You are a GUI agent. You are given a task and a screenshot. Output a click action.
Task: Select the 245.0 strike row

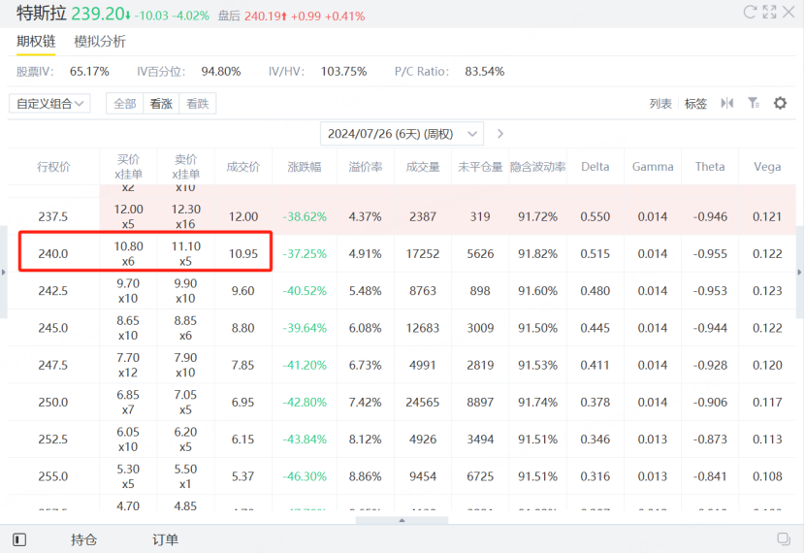click(402, 328)
